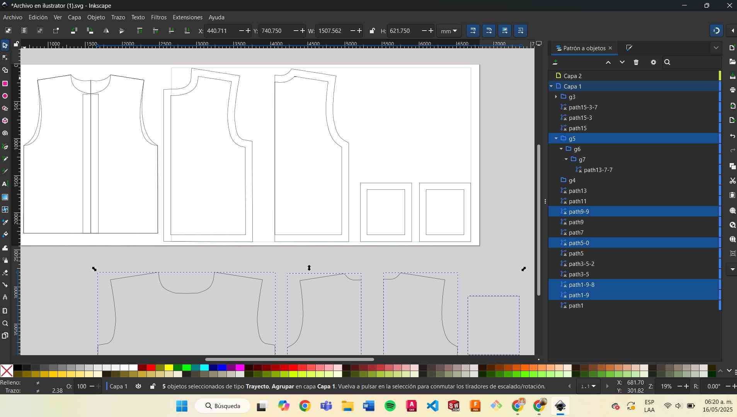Select the Pages tool
Viewport: 737px width, 417px height.
(5, 335)
